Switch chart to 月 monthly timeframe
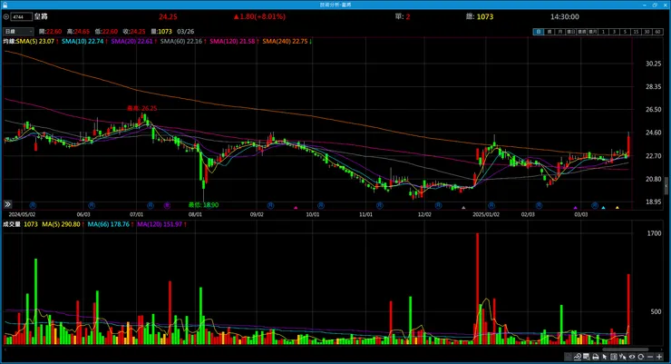 [560, 32]
